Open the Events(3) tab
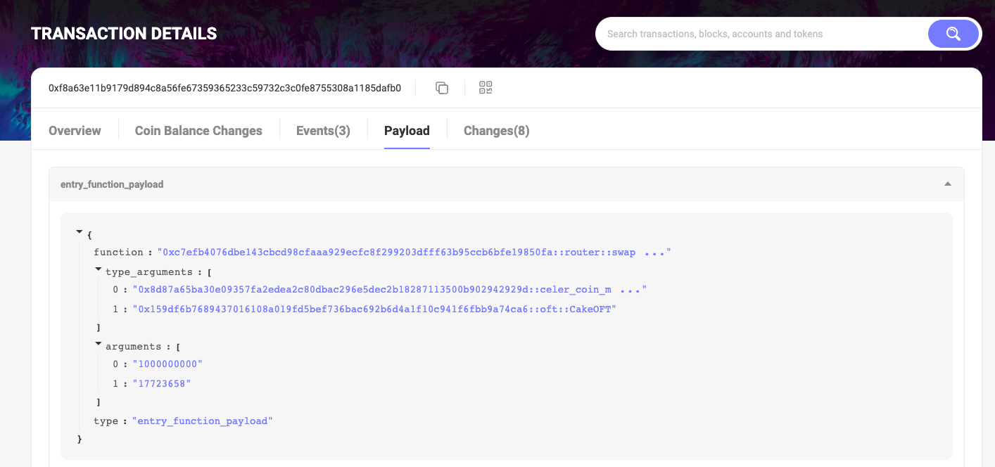This screenshot has width=995, height=467. pos(323,131)
